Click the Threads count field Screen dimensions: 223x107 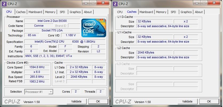[x=101, y=92]
